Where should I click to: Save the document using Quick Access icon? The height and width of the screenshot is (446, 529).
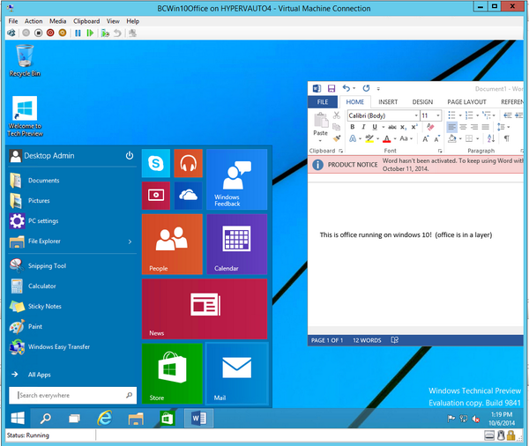coord(332,88)
